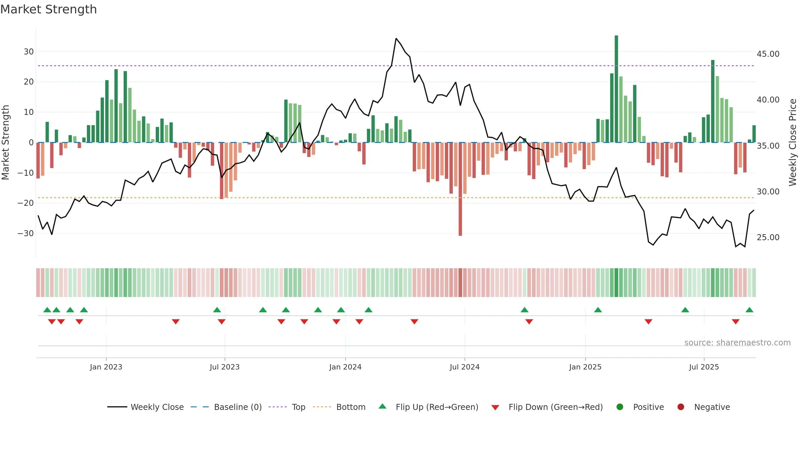Image resolution: width=802 pixels, height=451 pixels.
Task: Click the Jul 2024 x-axis label
Action: [x=464, y=367]
